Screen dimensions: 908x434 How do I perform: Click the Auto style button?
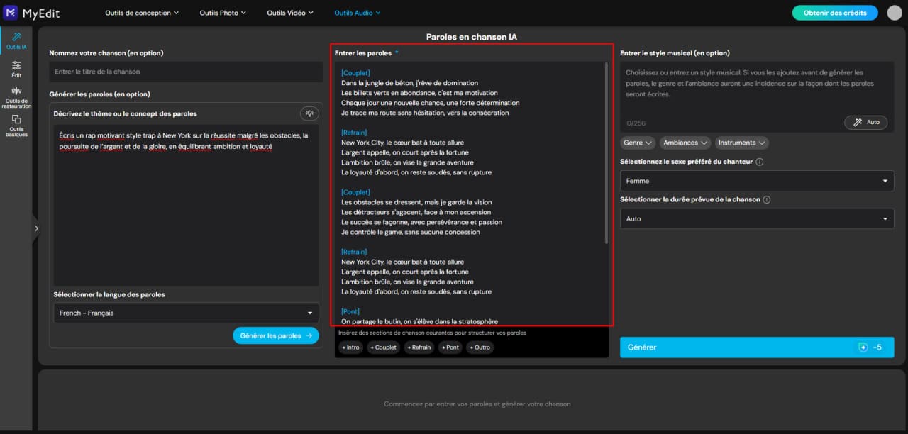pos(865,122)
